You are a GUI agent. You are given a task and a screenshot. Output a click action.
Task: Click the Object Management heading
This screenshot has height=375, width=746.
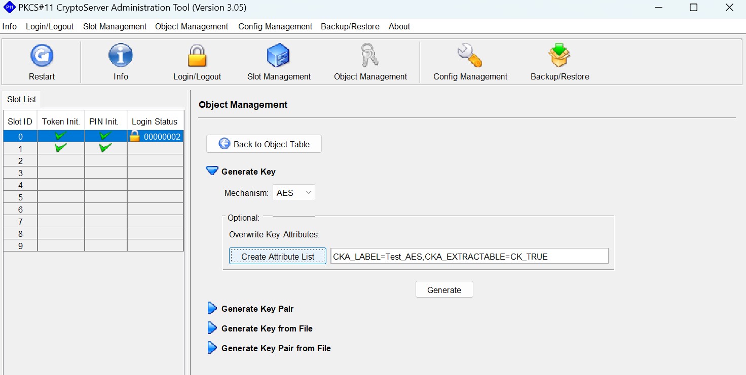[x=243, y=105]
